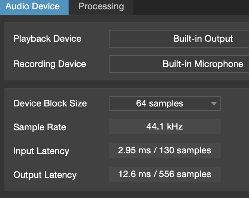249x198 pixels.
Task: Open the Playback Device Built-in Output dropdown
Action: pyautogui.click(x=179, y=39)
